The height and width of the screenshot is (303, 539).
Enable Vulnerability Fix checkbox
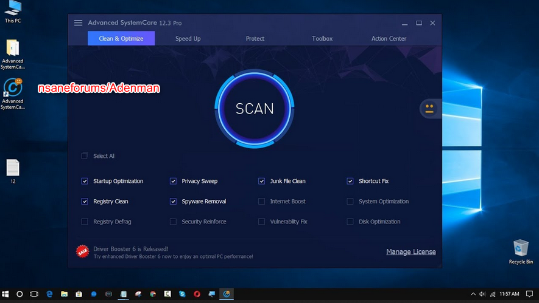[x=262, y=222]
